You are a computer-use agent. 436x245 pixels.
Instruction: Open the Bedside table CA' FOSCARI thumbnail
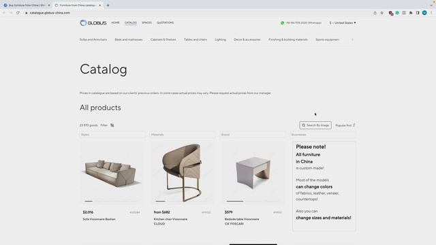(x=253, y=172)
